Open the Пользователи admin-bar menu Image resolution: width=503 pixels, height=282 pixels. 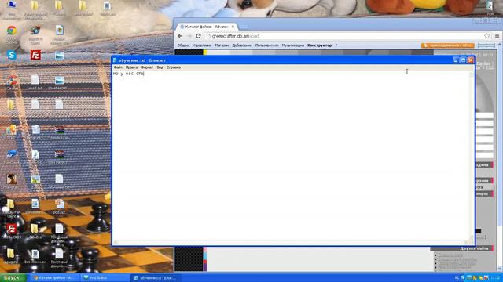[x=267, y=45]
